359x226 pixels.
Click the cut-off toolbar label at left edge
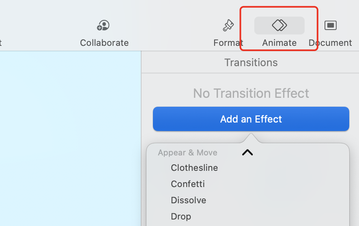click(1, 43)
